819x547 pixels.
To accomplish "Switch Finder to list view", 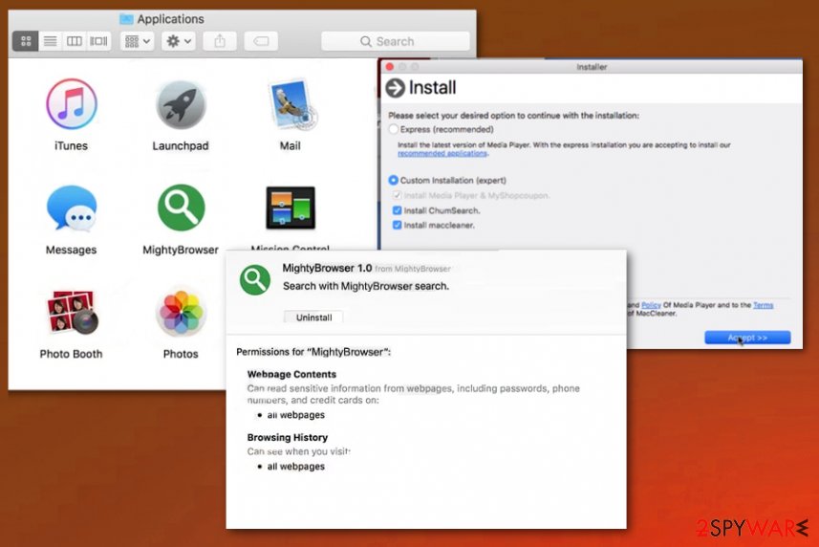I will (50, 41).
